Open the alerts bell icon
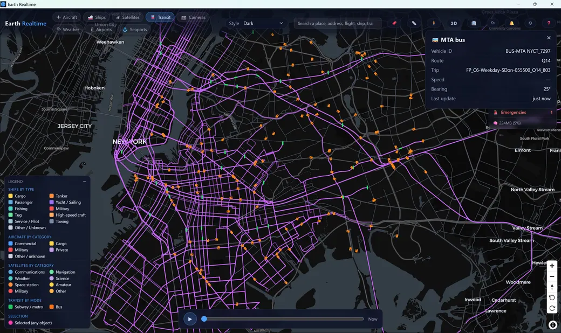 (511, 23)
